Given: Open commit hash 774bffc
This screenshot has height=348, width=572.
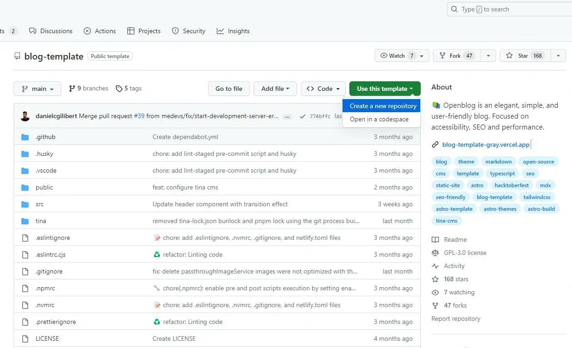Looking at the screenshot, I should point(320,116).
